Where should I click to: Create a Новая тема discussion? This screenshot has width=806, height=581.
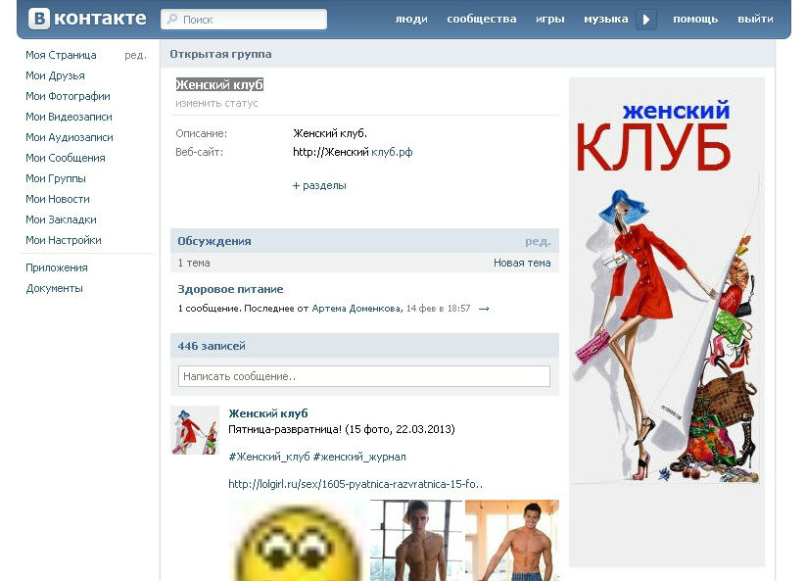[522, 263]
